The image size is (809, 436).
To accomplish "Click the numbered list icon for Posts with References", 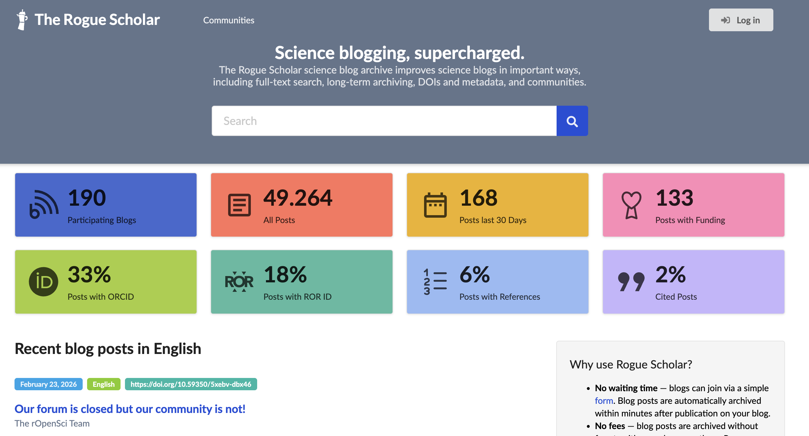I will pos(435,282).
